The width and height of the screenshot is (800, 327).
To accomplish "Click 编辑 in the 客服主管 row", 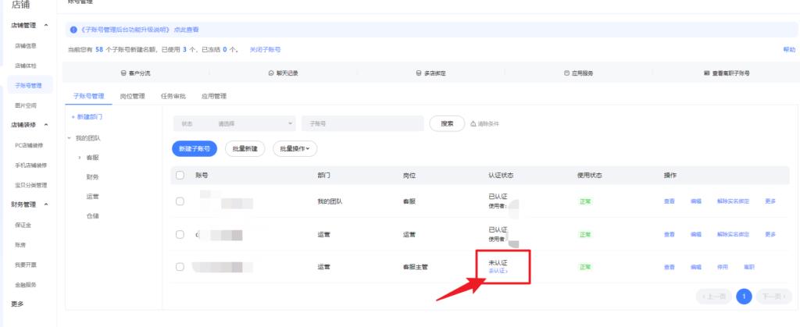I will point(696,267).
